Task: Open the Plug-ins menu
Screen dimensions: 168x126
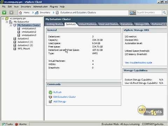Action: pyautogui.click(x=54, y=7)
